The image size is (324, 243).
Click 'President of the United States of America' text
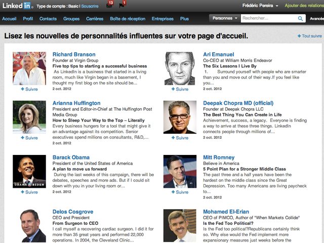click(x=93, y=164)
